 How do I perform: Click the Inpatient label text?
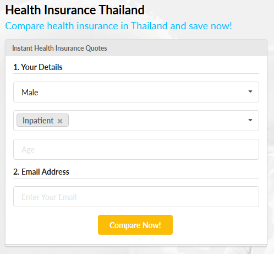pos(38,121)
